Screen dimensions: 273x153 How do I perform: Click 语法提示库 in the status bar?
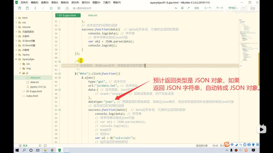[202, 146]
